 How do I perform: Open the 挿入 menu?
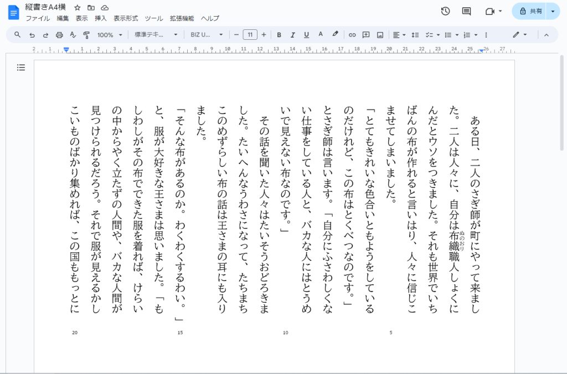[x=101, y=18]
